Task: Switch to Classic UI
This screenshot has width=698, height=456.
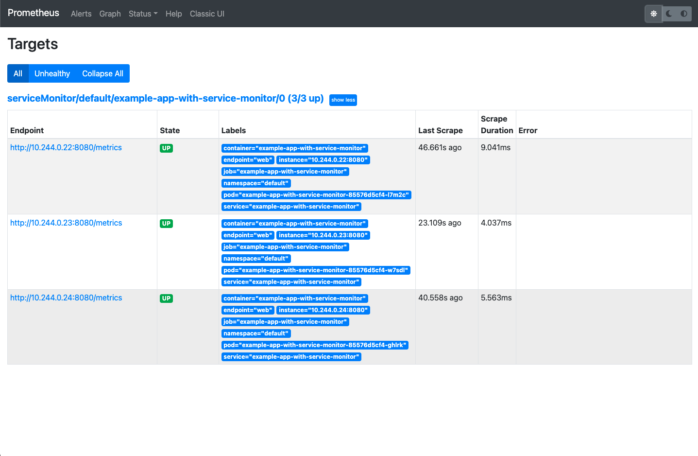Action: click(207, 14)
